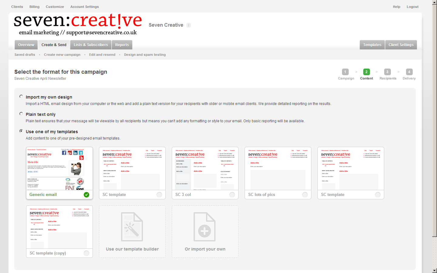Click step 3 Recipients number icon
The height and width of the screenshot is (273, 437).
387,72
